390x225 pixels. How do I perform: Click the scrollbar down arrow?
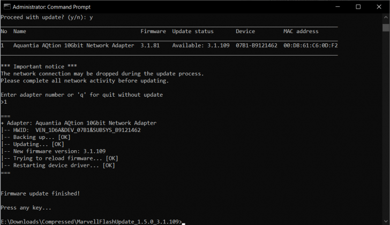click(x=386, y=221)
